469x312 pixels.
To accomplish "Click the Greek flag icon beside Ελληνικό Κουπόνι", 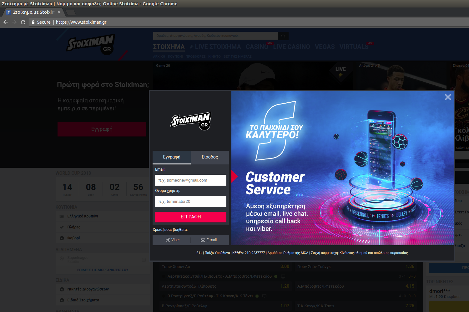I will click(62, 216).
